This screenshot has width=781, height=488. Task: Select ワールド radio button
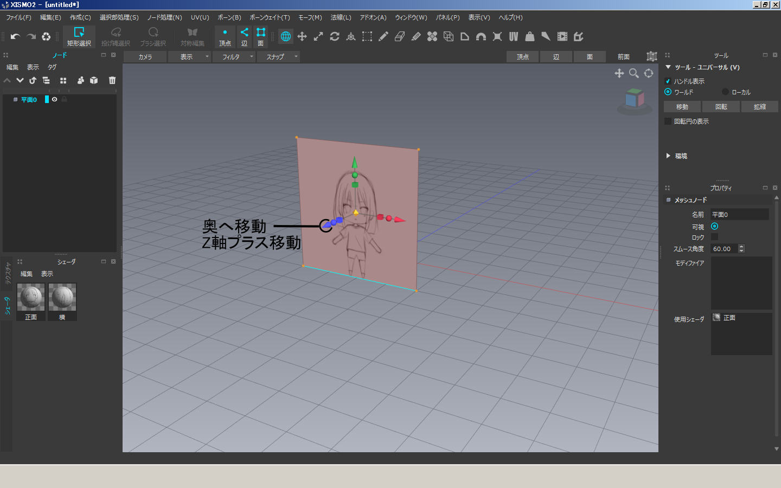pyautogui.click(x=668, y=92)
